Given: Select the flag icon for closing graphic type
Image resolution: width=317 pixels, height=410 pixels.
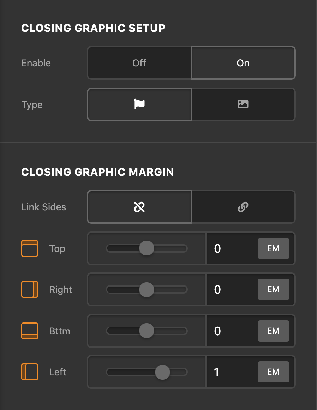Looking at the screenshot, I should [x=139, y=104].
